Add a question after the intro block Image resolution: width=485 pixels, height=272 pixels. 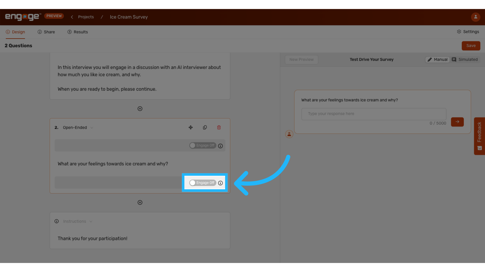click(140, 109)
